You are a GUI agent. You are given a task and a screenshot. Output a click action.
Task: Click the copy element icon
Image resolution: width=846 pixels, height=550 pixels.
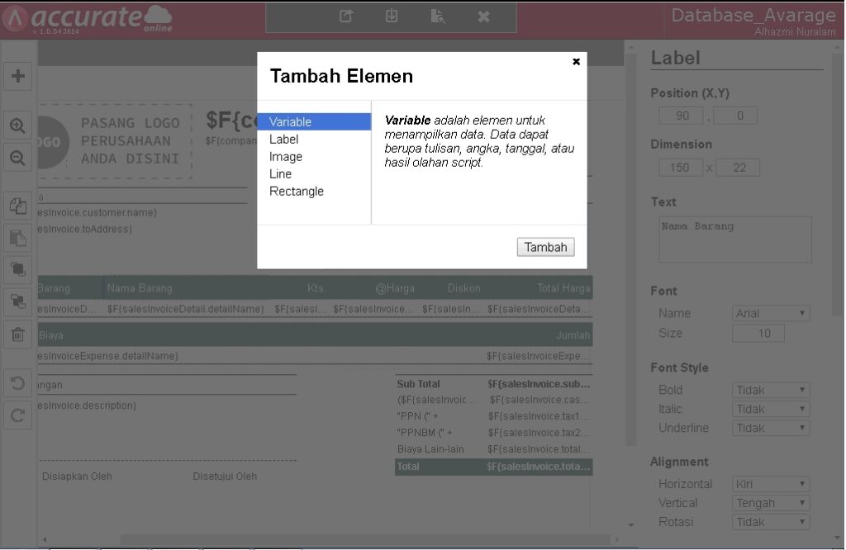pyautogui.click(x=17, y=206)
